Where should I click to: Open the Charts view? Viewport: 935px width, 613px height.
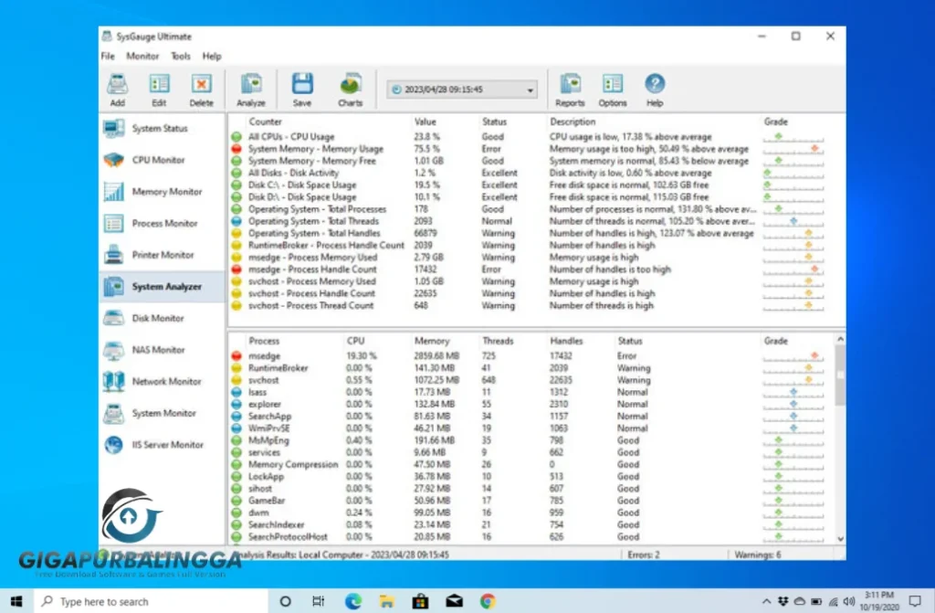(x=350, y=89)
